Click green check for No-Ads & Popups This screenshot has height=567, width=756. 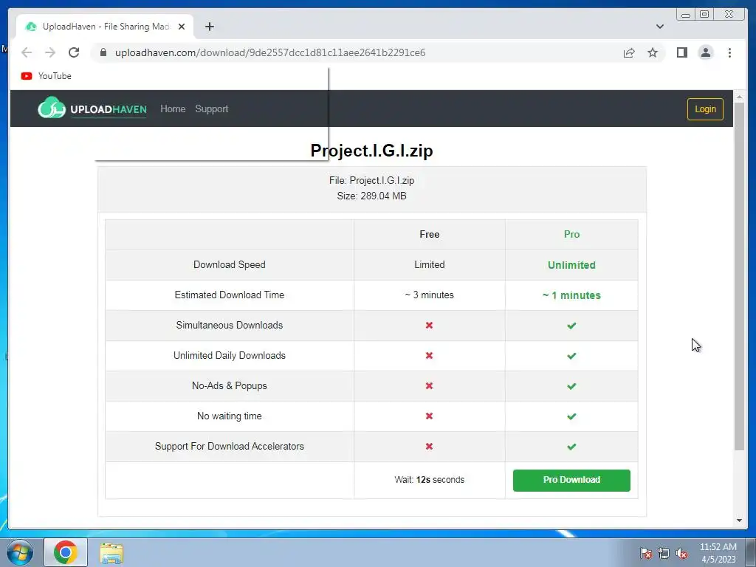pyautogui.click(x=571, y=386)
